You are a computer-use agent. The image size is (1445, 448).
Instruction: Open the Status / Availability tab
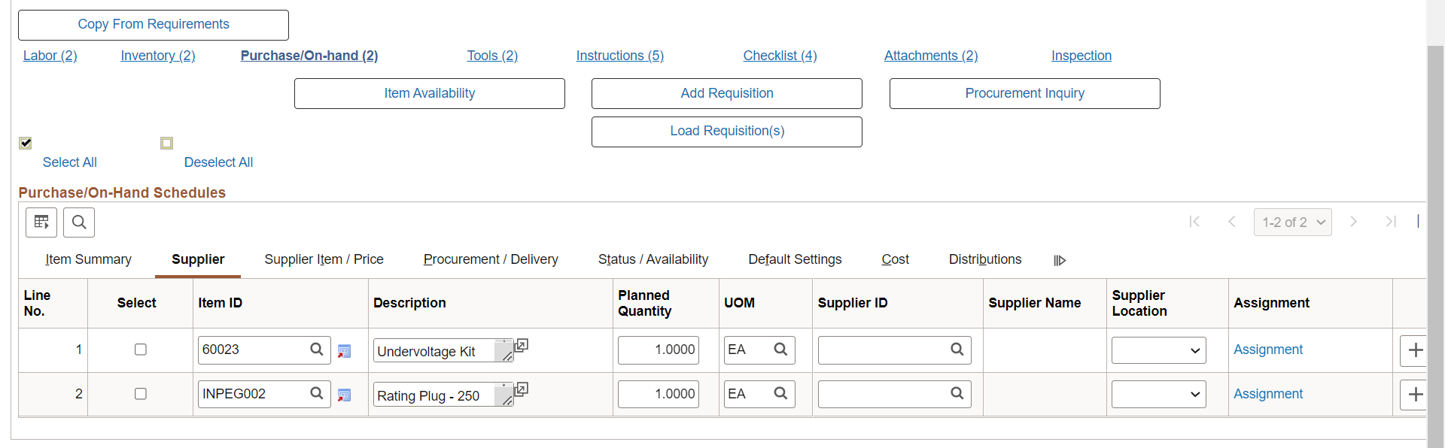(653, 259)
